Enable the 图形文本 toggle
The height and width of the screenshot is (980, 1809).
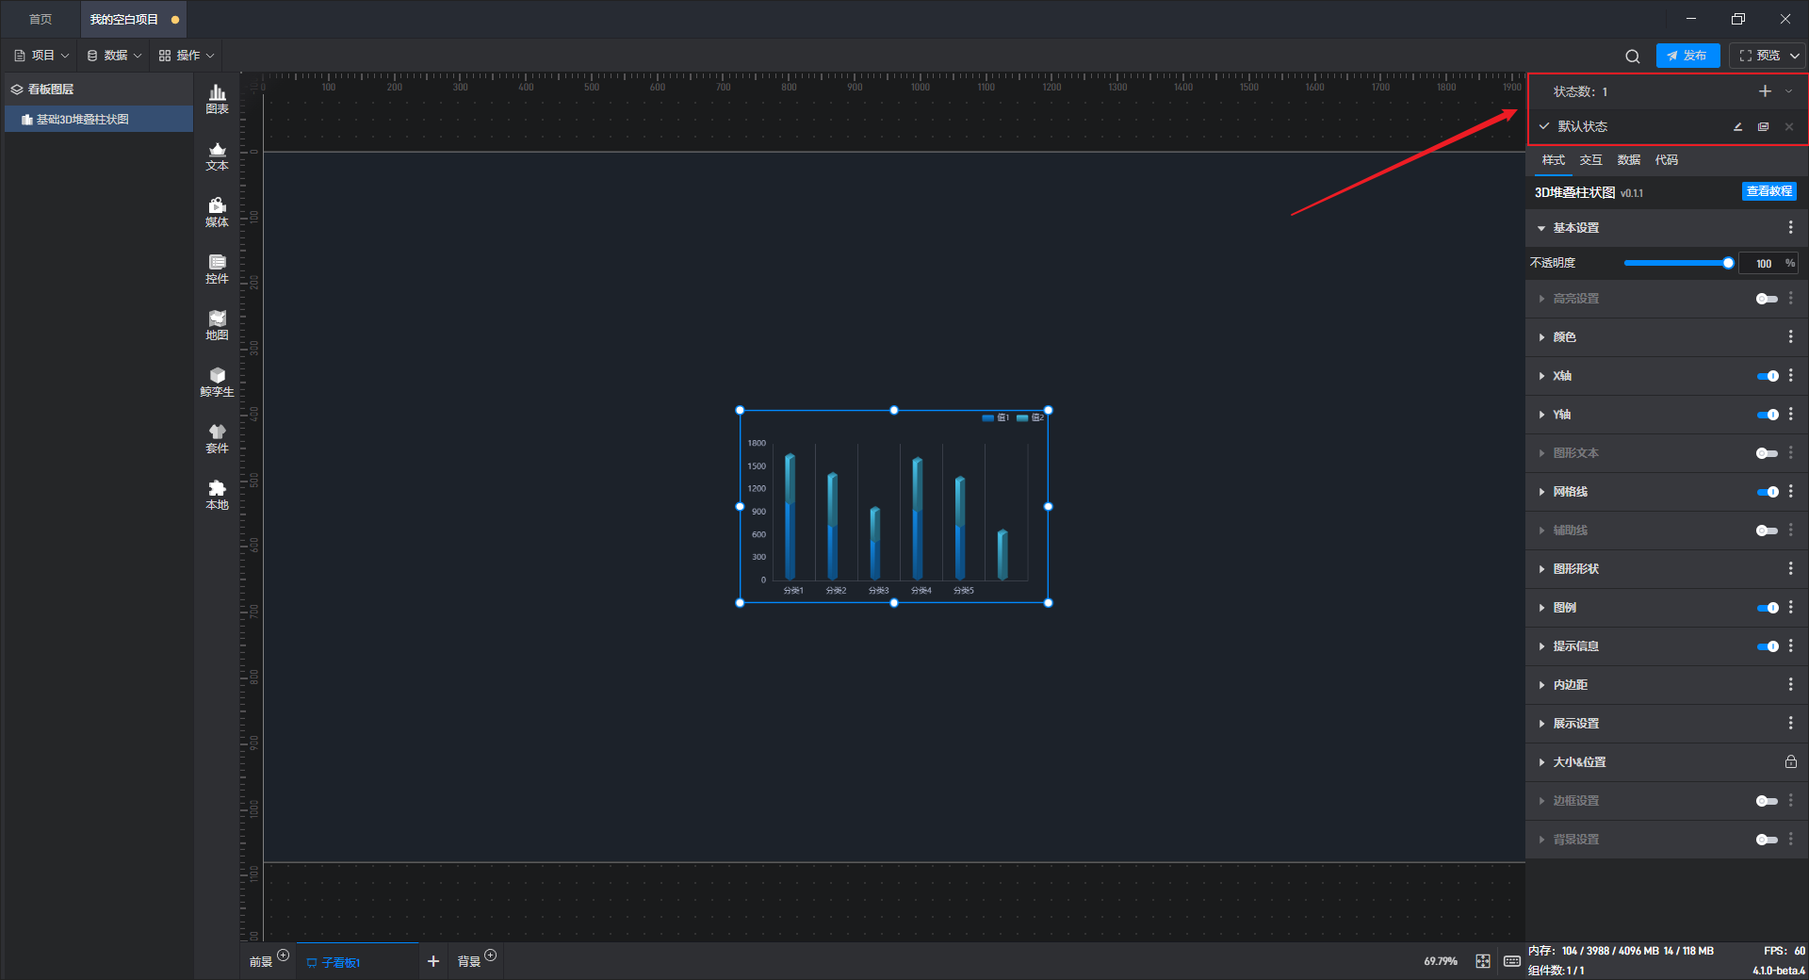click(x=1767, y=453)
